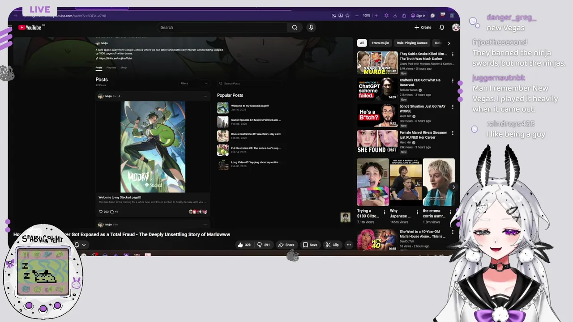
Task: Open browser downloads arrow icon
Action: pos(395,16)
